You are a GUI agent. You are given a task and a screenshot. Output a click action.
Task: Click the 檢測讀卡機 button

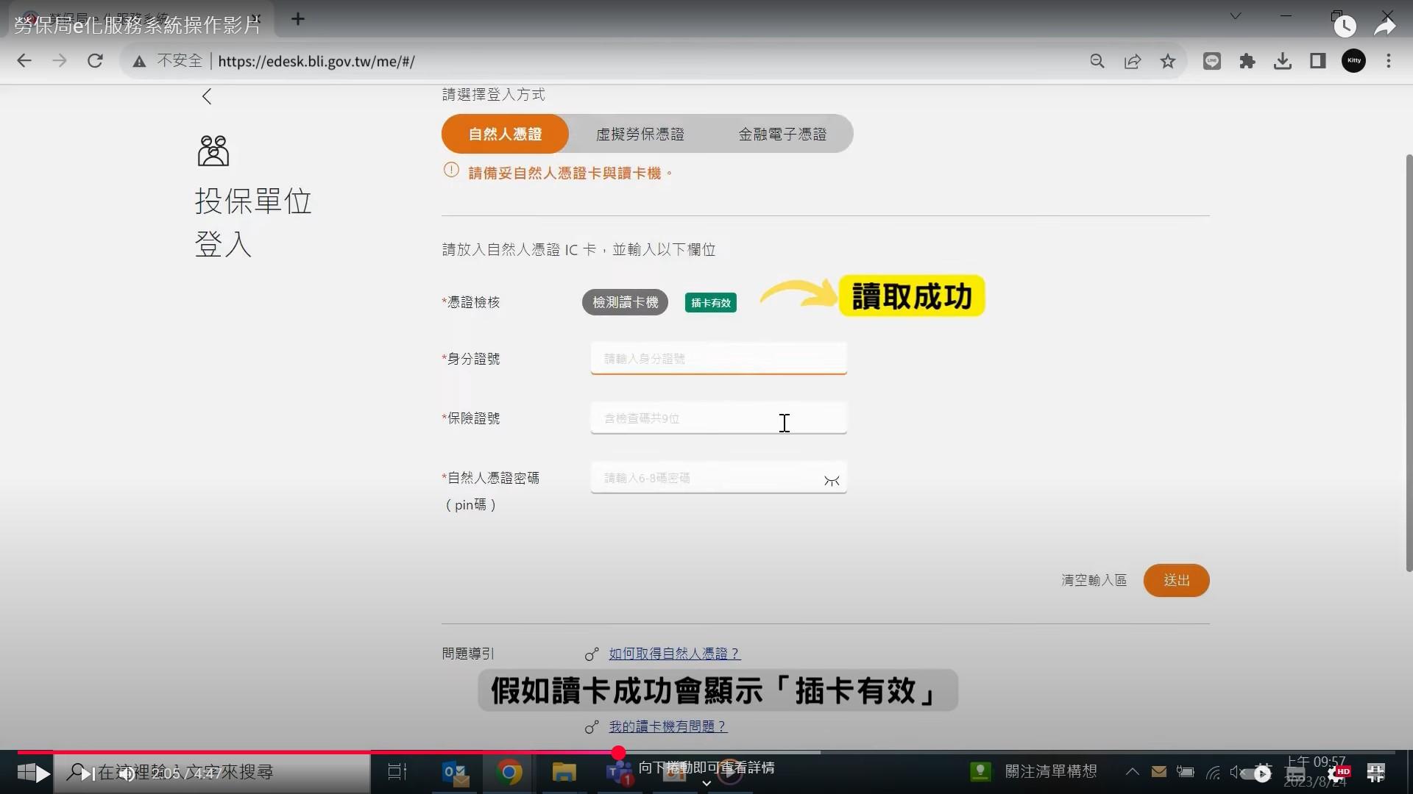coord(625,302)
